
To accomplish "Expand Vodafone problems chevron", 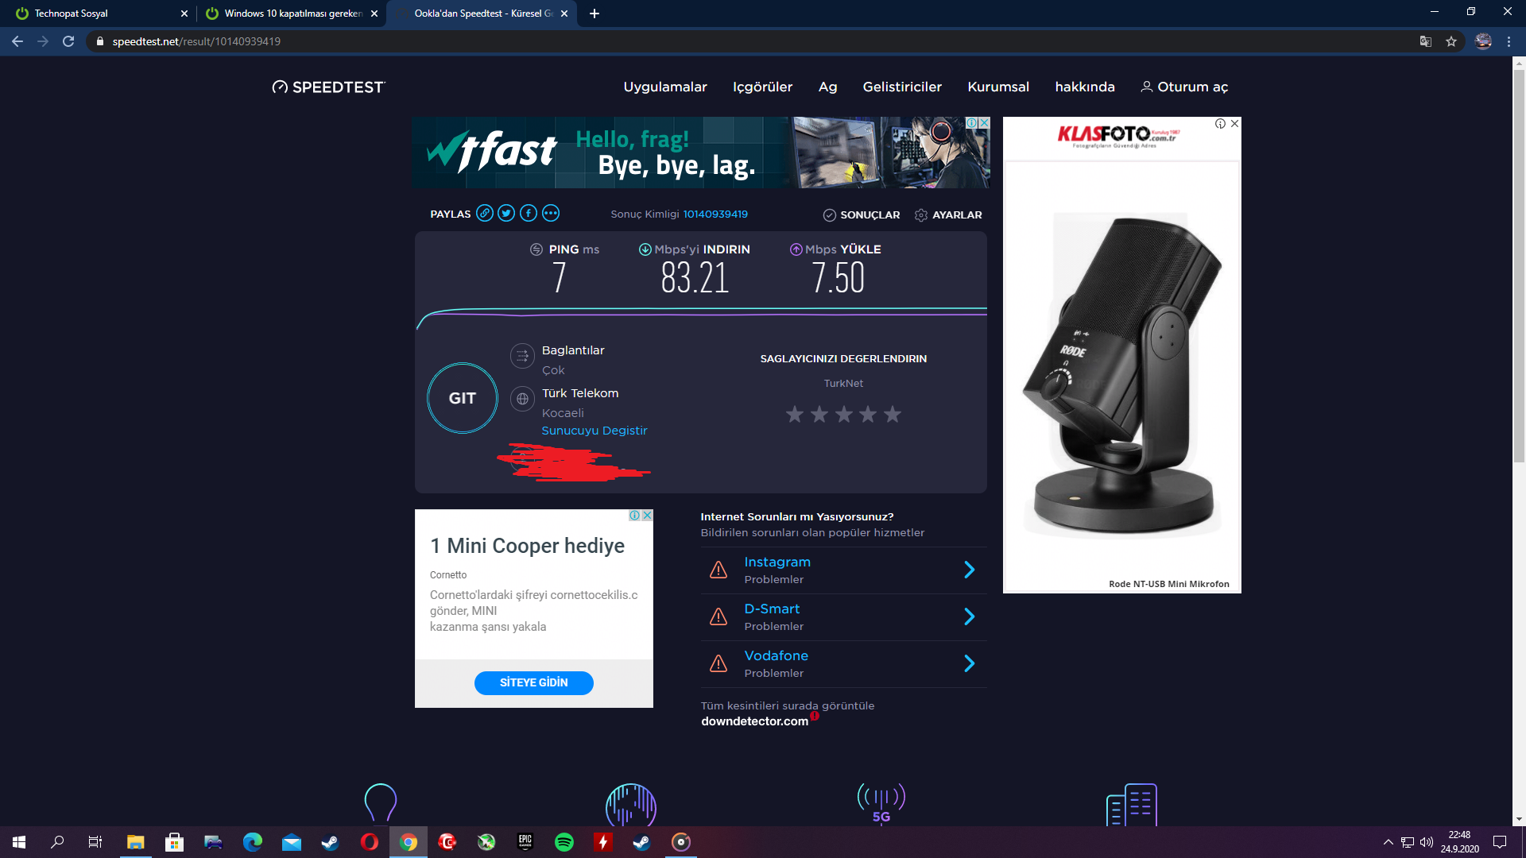I will tap(969, 663).
